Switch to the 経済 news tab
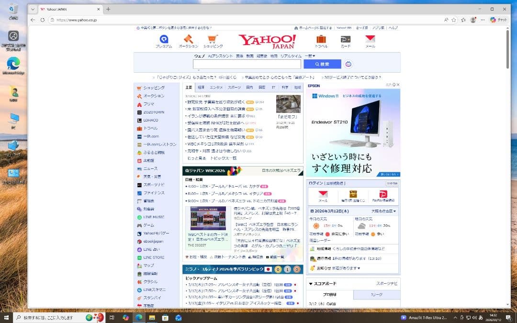The image size is (517, 323). click(202, 87)
